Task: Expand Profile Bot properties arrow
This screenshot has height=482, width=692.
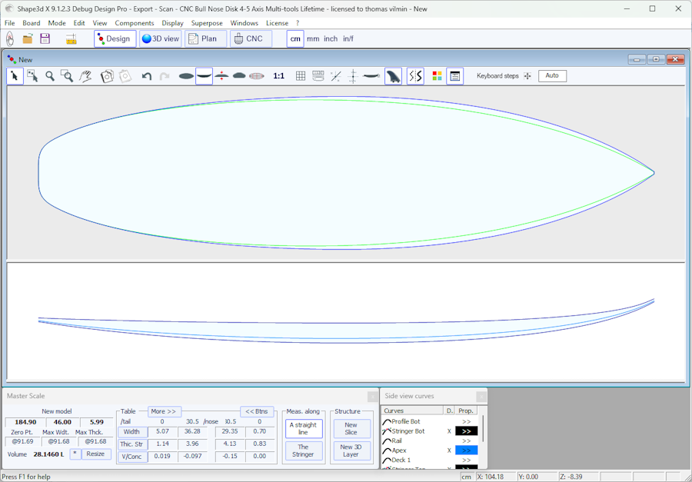Action: [466, 421]
